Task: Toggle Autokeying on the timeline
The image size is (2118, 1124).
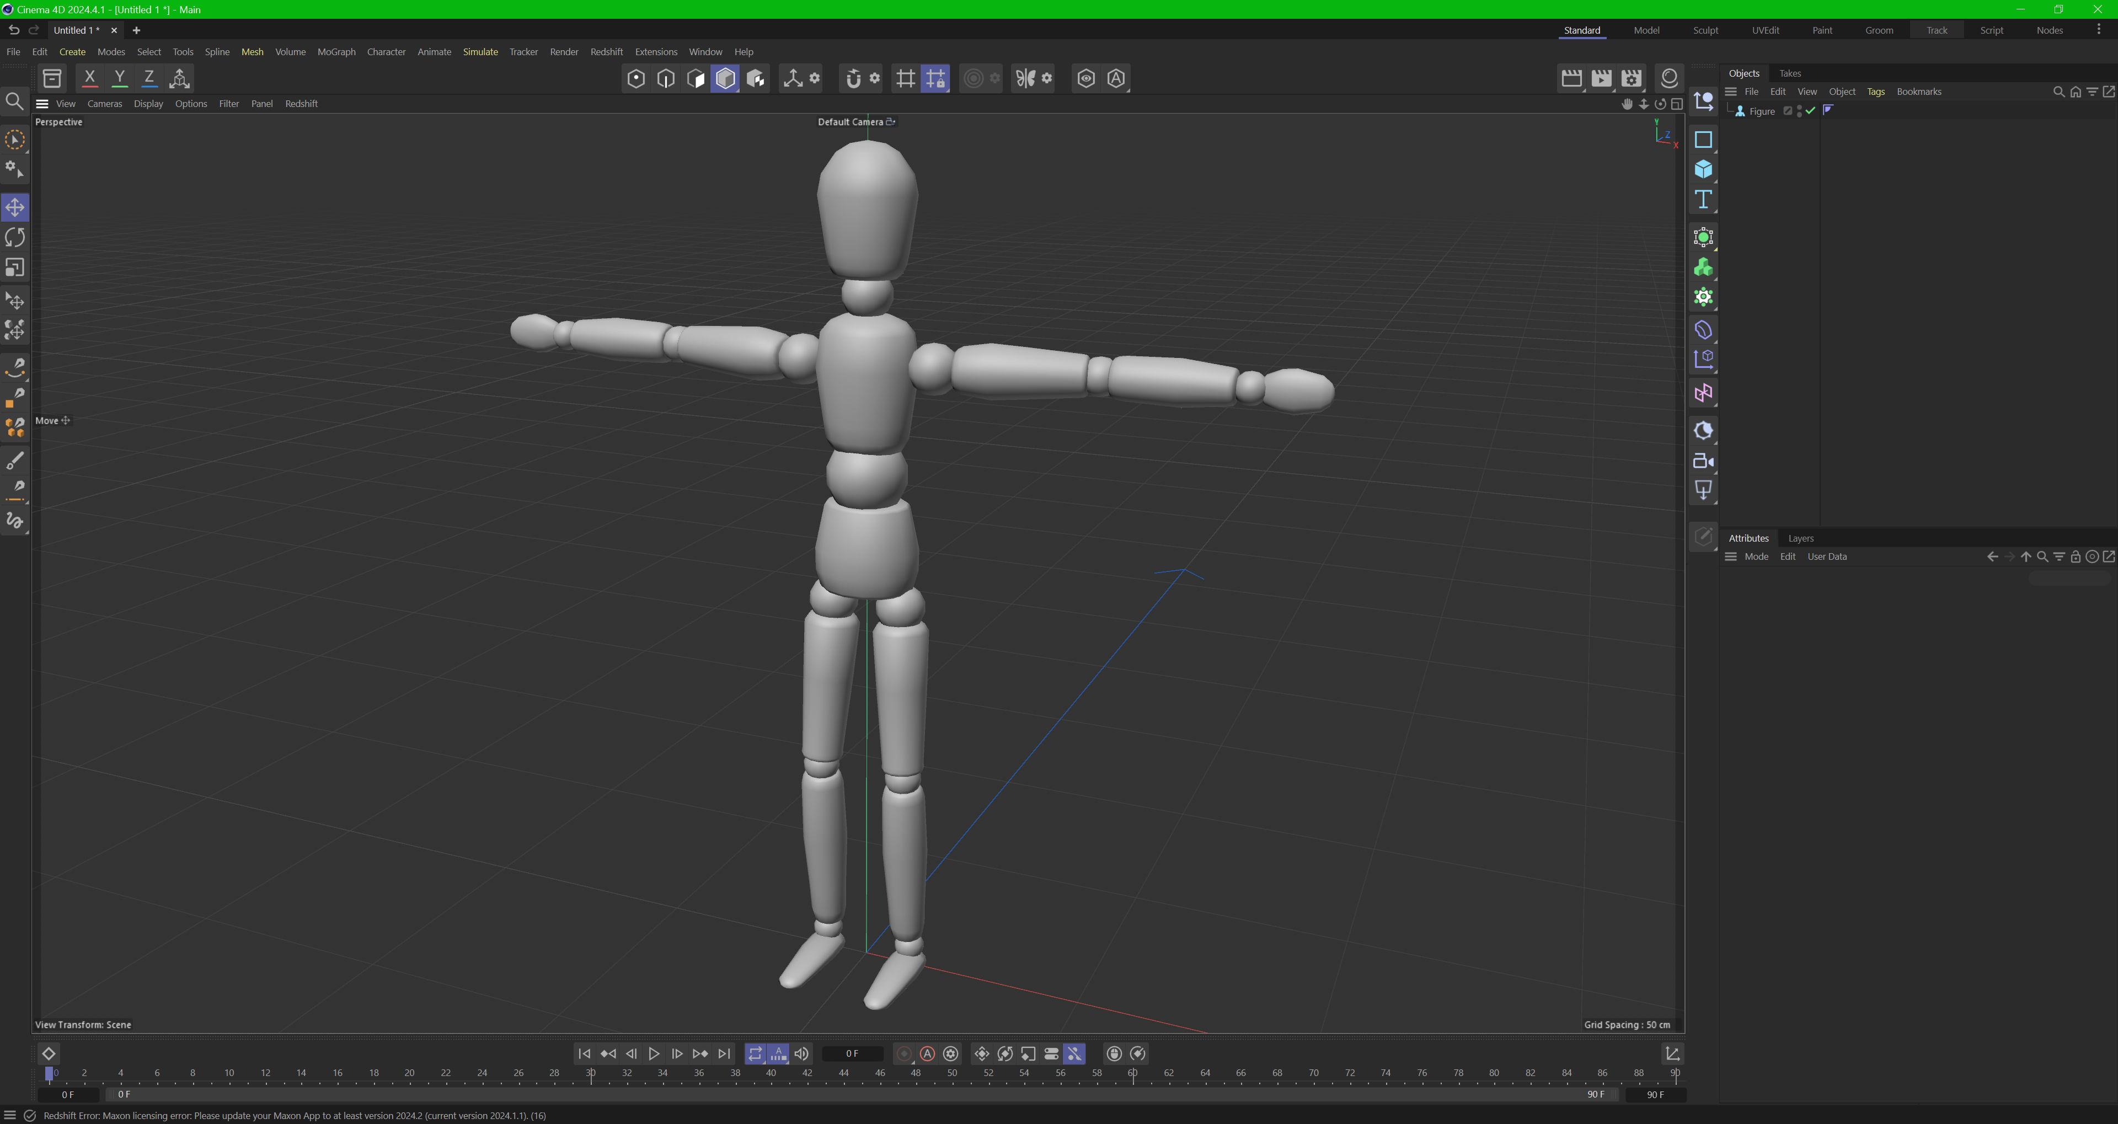Action: (x=927, y=1053)
